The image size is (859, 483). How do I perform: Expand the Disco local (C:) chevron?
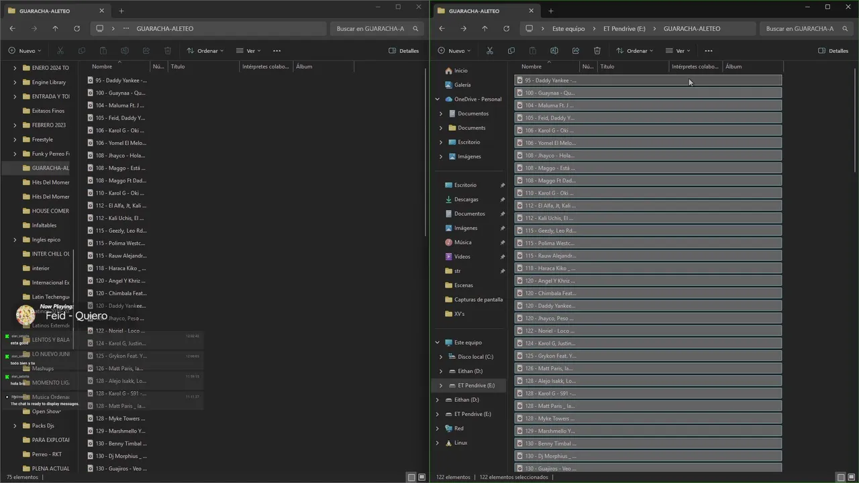coord(441,357)
